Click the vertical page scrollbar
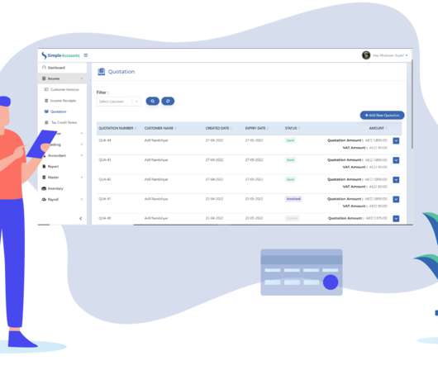 click(412, 105)
